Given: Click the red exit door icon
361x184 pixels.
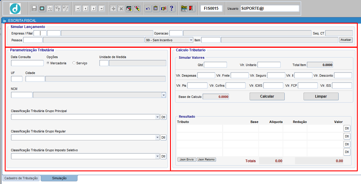Looking at the screenshot, I should click(x=192, y=9).
